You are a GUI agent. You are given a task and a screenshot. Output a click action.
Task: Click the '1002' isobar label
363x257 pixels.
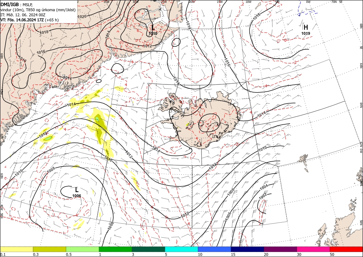pyautogui.click(x=262, y=196)
